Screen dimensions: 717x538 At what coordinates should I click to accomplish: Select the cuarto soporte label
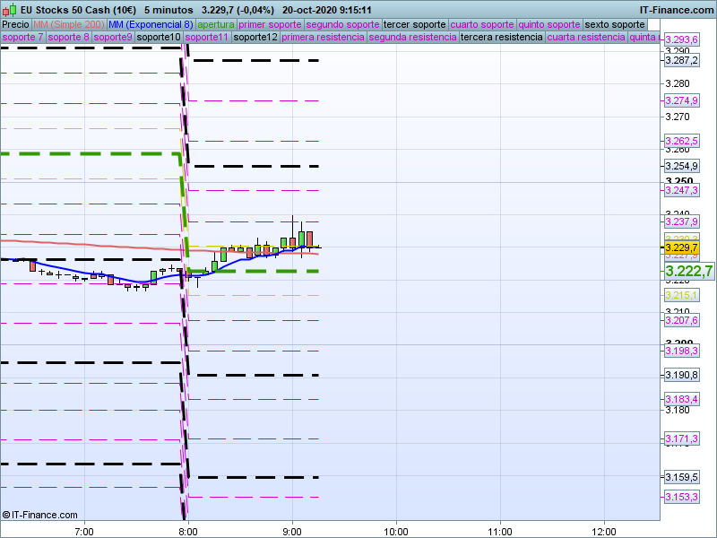[482, 25]
